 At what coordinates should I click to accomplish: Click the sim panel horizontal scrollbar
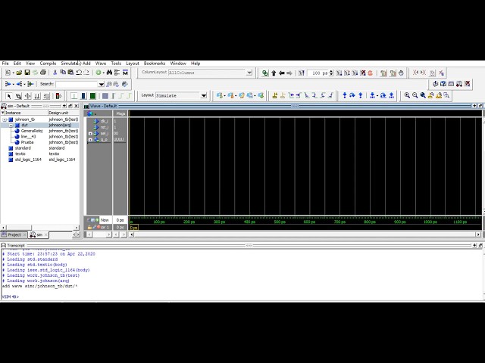[39, 228]
